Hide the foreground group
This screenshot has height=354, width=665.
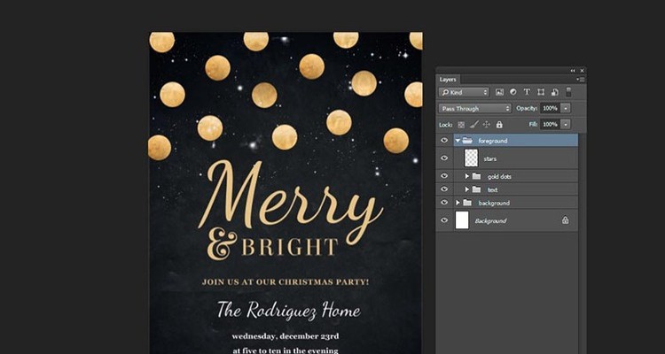tap(444, 141)
